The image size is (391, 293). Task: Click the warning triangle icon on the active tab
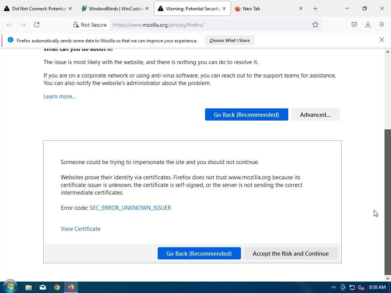click(x=161, y=8)
